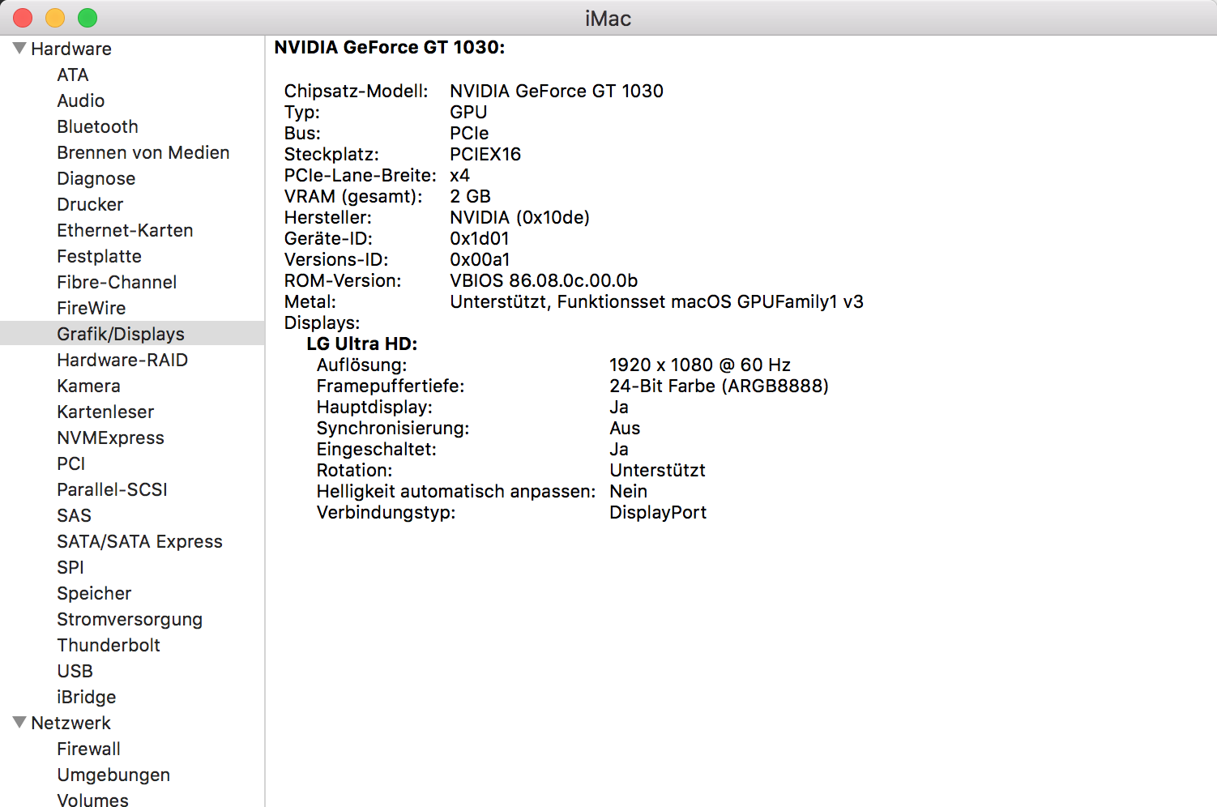The width and height of the screenshot is (1217, 807).
Task: Show Speicher information
Action: pyautogui.click(x=94, y=593)
